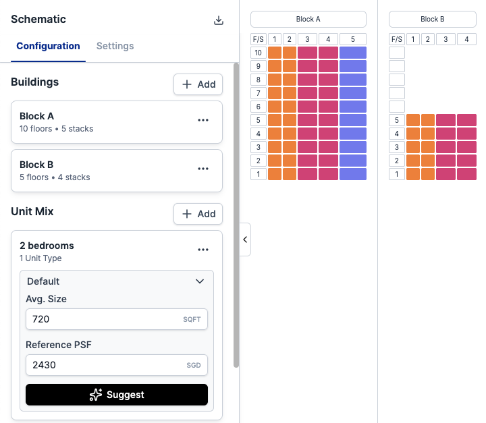
Task: Open Block A three-dot options menu
Action: (203, 120)
